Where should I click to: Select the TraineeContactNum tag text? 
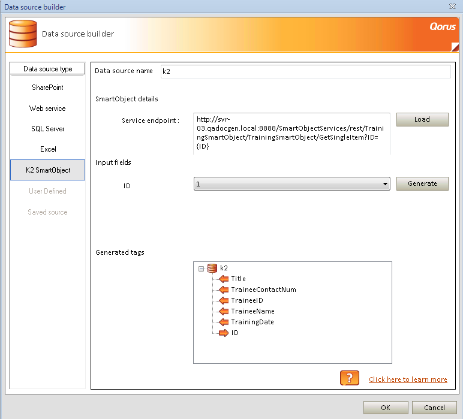(x=263, y=290)
